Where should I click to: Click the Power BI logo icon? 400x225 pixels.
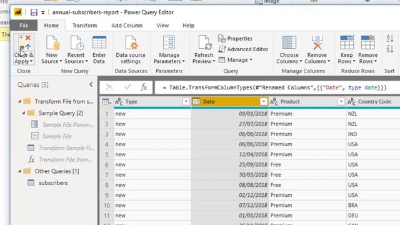(18, 12)
